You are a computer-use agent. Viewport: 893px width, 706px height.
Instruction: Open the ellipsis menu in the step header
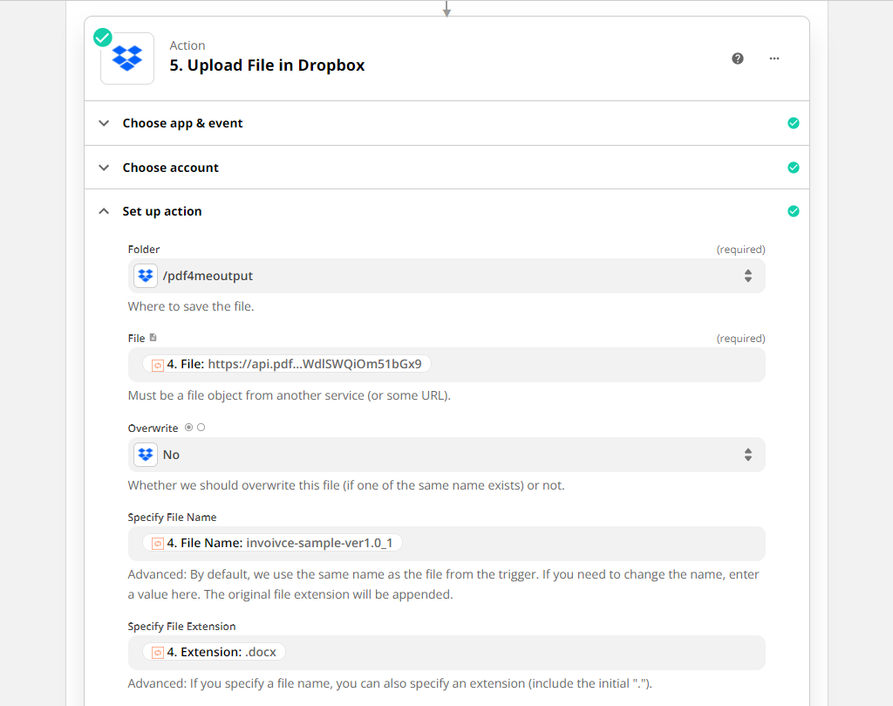774,58
